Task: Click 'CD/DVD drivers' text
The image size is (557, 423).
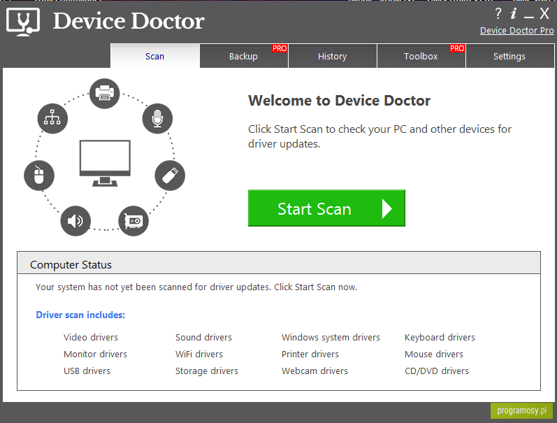Action: coord(437,371)
